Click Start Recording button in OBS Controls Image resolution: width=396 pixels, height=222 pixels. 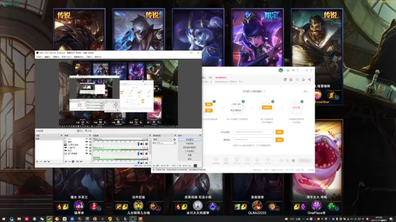point(190,144)
